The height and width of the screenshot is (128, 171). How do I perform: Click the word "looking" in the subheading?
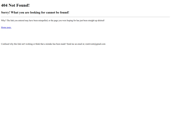tap(35, 13)
